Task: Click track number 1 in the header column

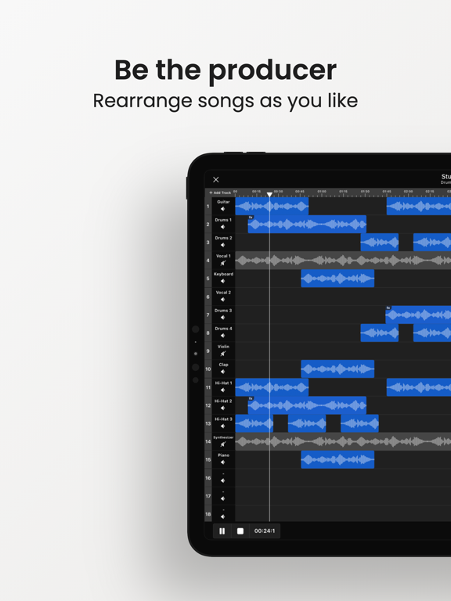Action: (x=207, y=207)
